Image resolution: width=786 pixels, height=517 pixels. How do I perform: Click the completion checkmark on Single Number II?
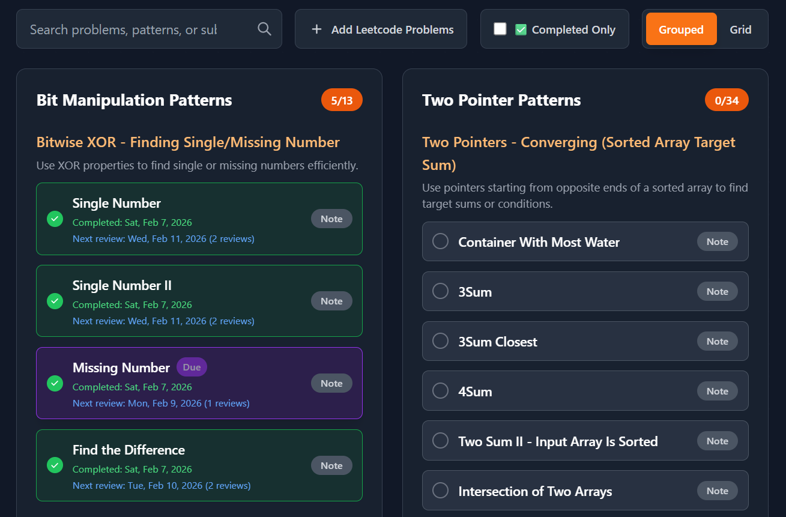[55, 301]
